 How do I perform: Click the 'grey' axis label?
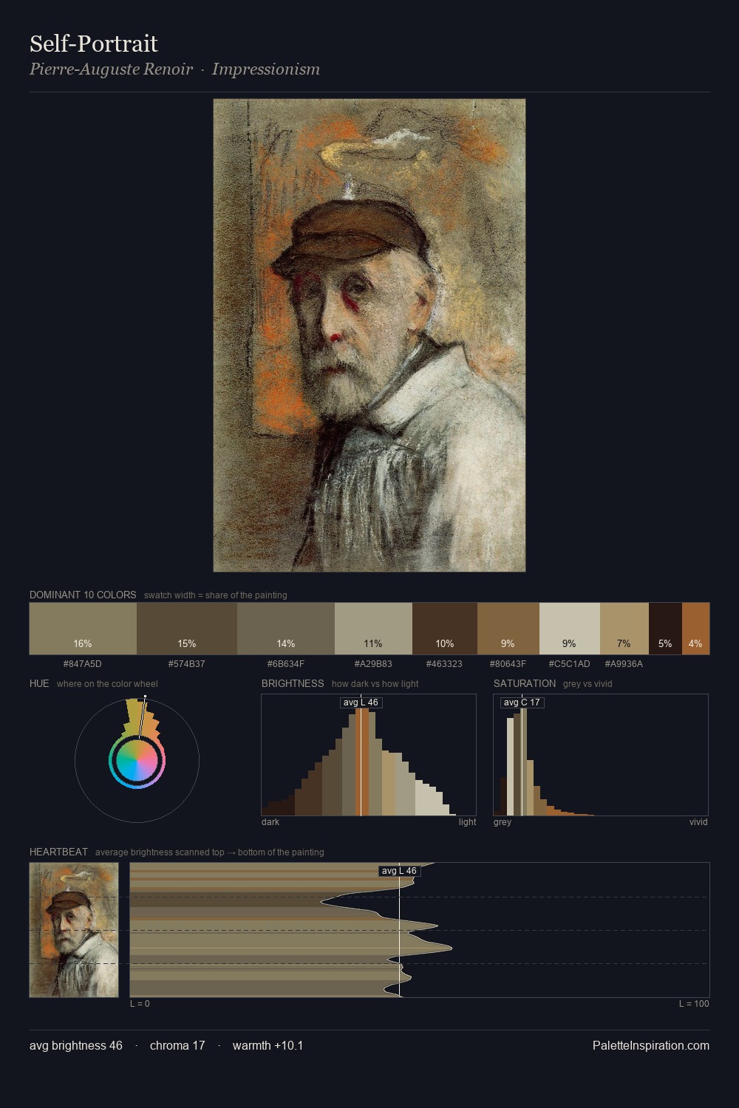(503, 822)
